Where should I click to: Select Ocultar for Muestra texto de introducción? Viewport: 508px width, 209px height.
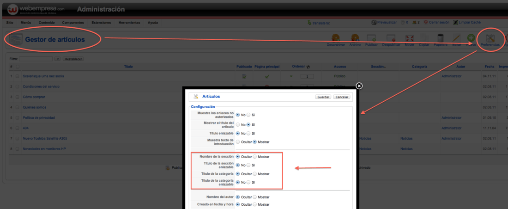238,142
